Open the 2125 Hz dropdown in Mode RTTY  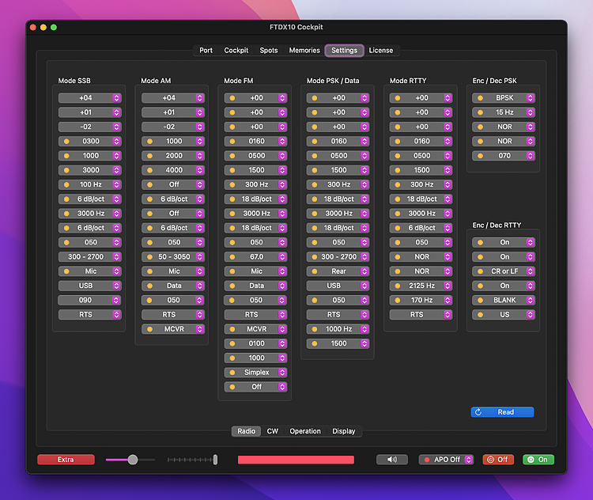pos(421,286)
